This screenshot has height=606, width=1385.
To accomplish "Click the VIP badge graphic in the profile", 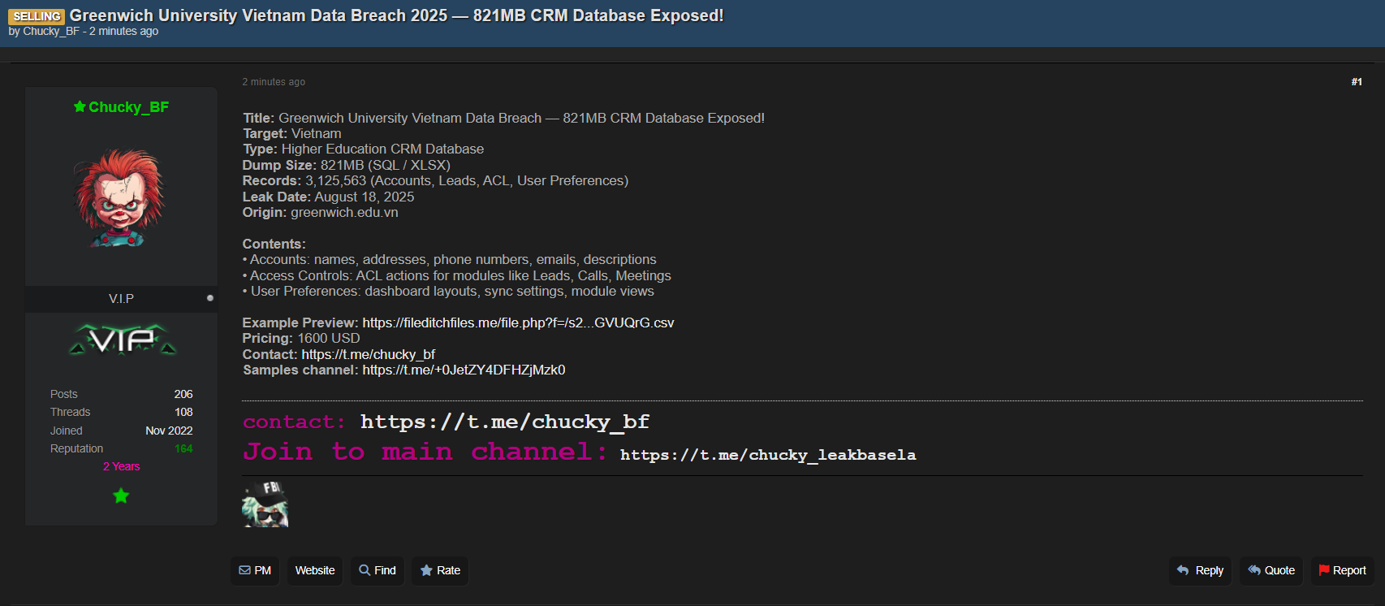I will pos(122,340).
